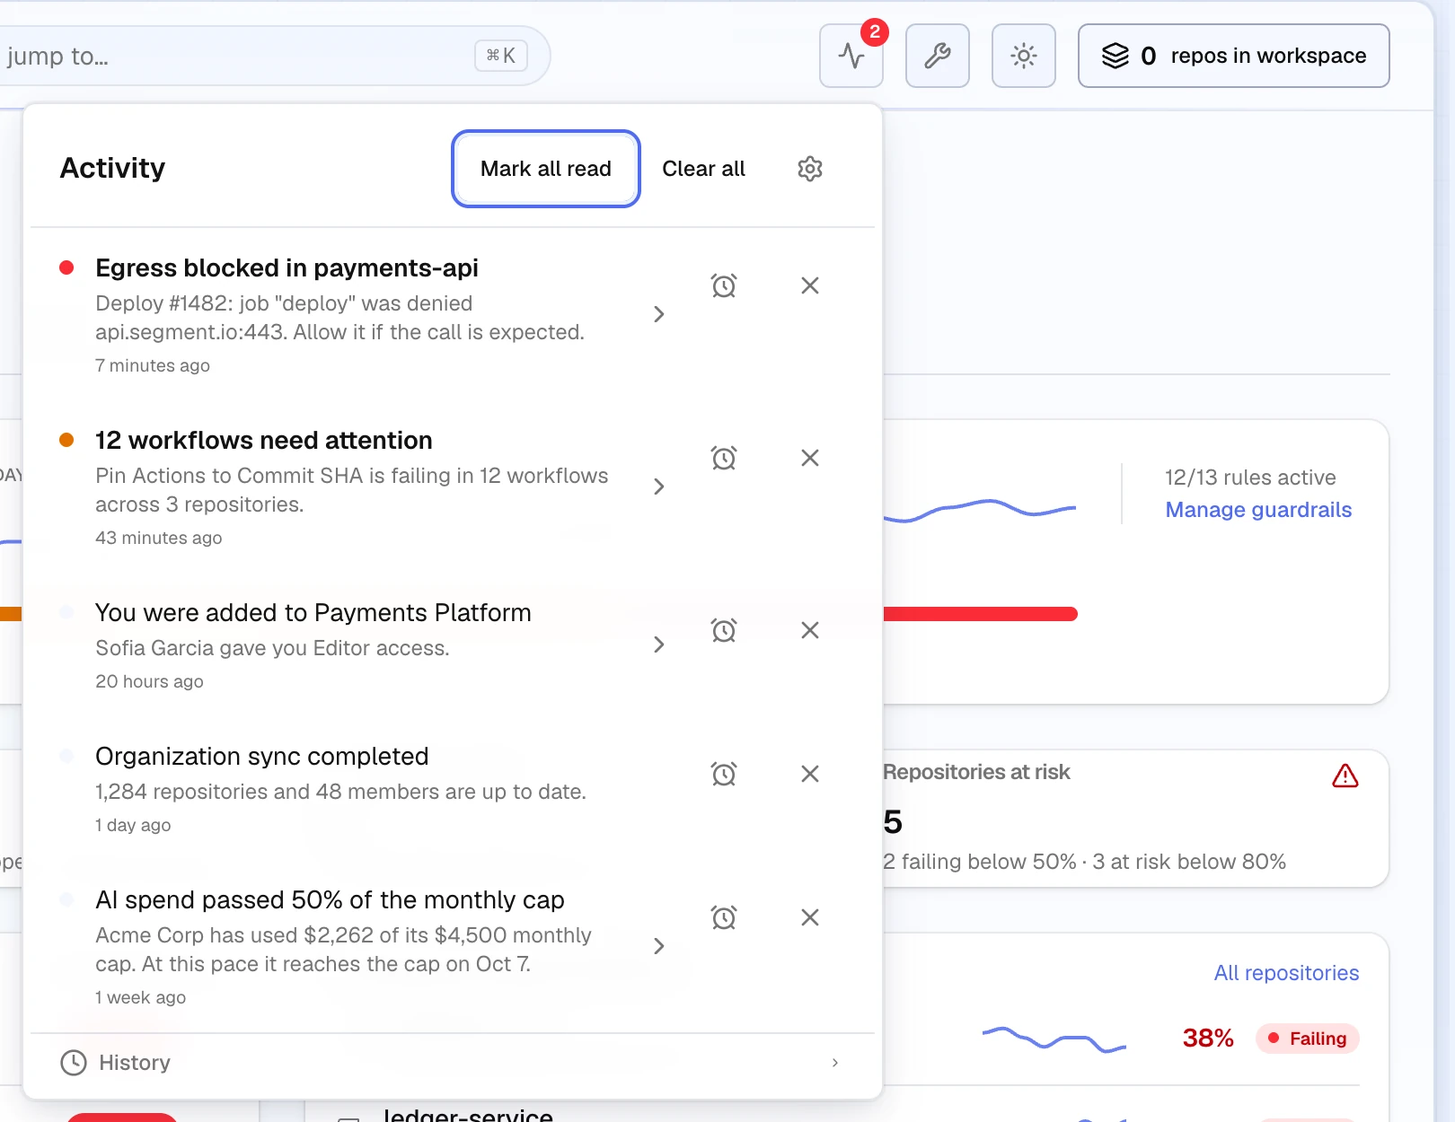Snooze the Organization sync completed notification
This screenshot has height=1122, width=1455.
[x=724, y=774]
